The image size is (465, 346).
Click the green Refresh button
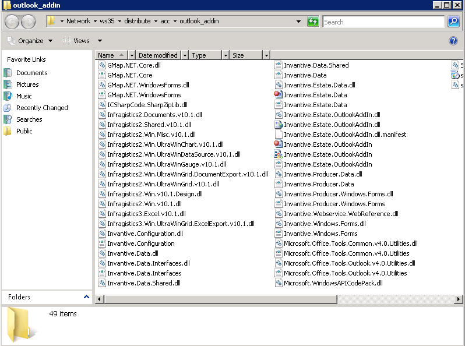(x=313, y=22)
